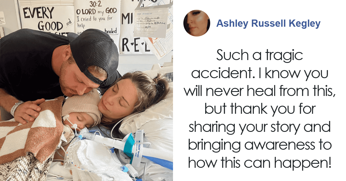
Task: Click the commenter's round profile avatar
Action: pos(197,23)
